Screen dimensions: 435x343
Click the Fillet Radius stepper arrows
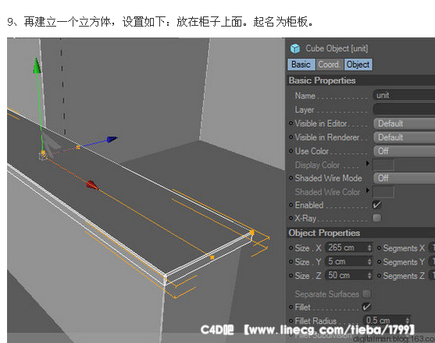[407, 320]
